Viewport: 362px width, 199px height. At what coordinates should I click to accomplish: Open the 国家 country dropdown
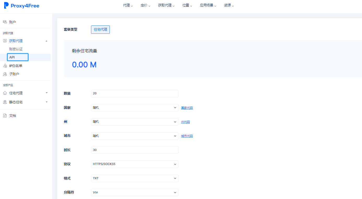[135, 108]
